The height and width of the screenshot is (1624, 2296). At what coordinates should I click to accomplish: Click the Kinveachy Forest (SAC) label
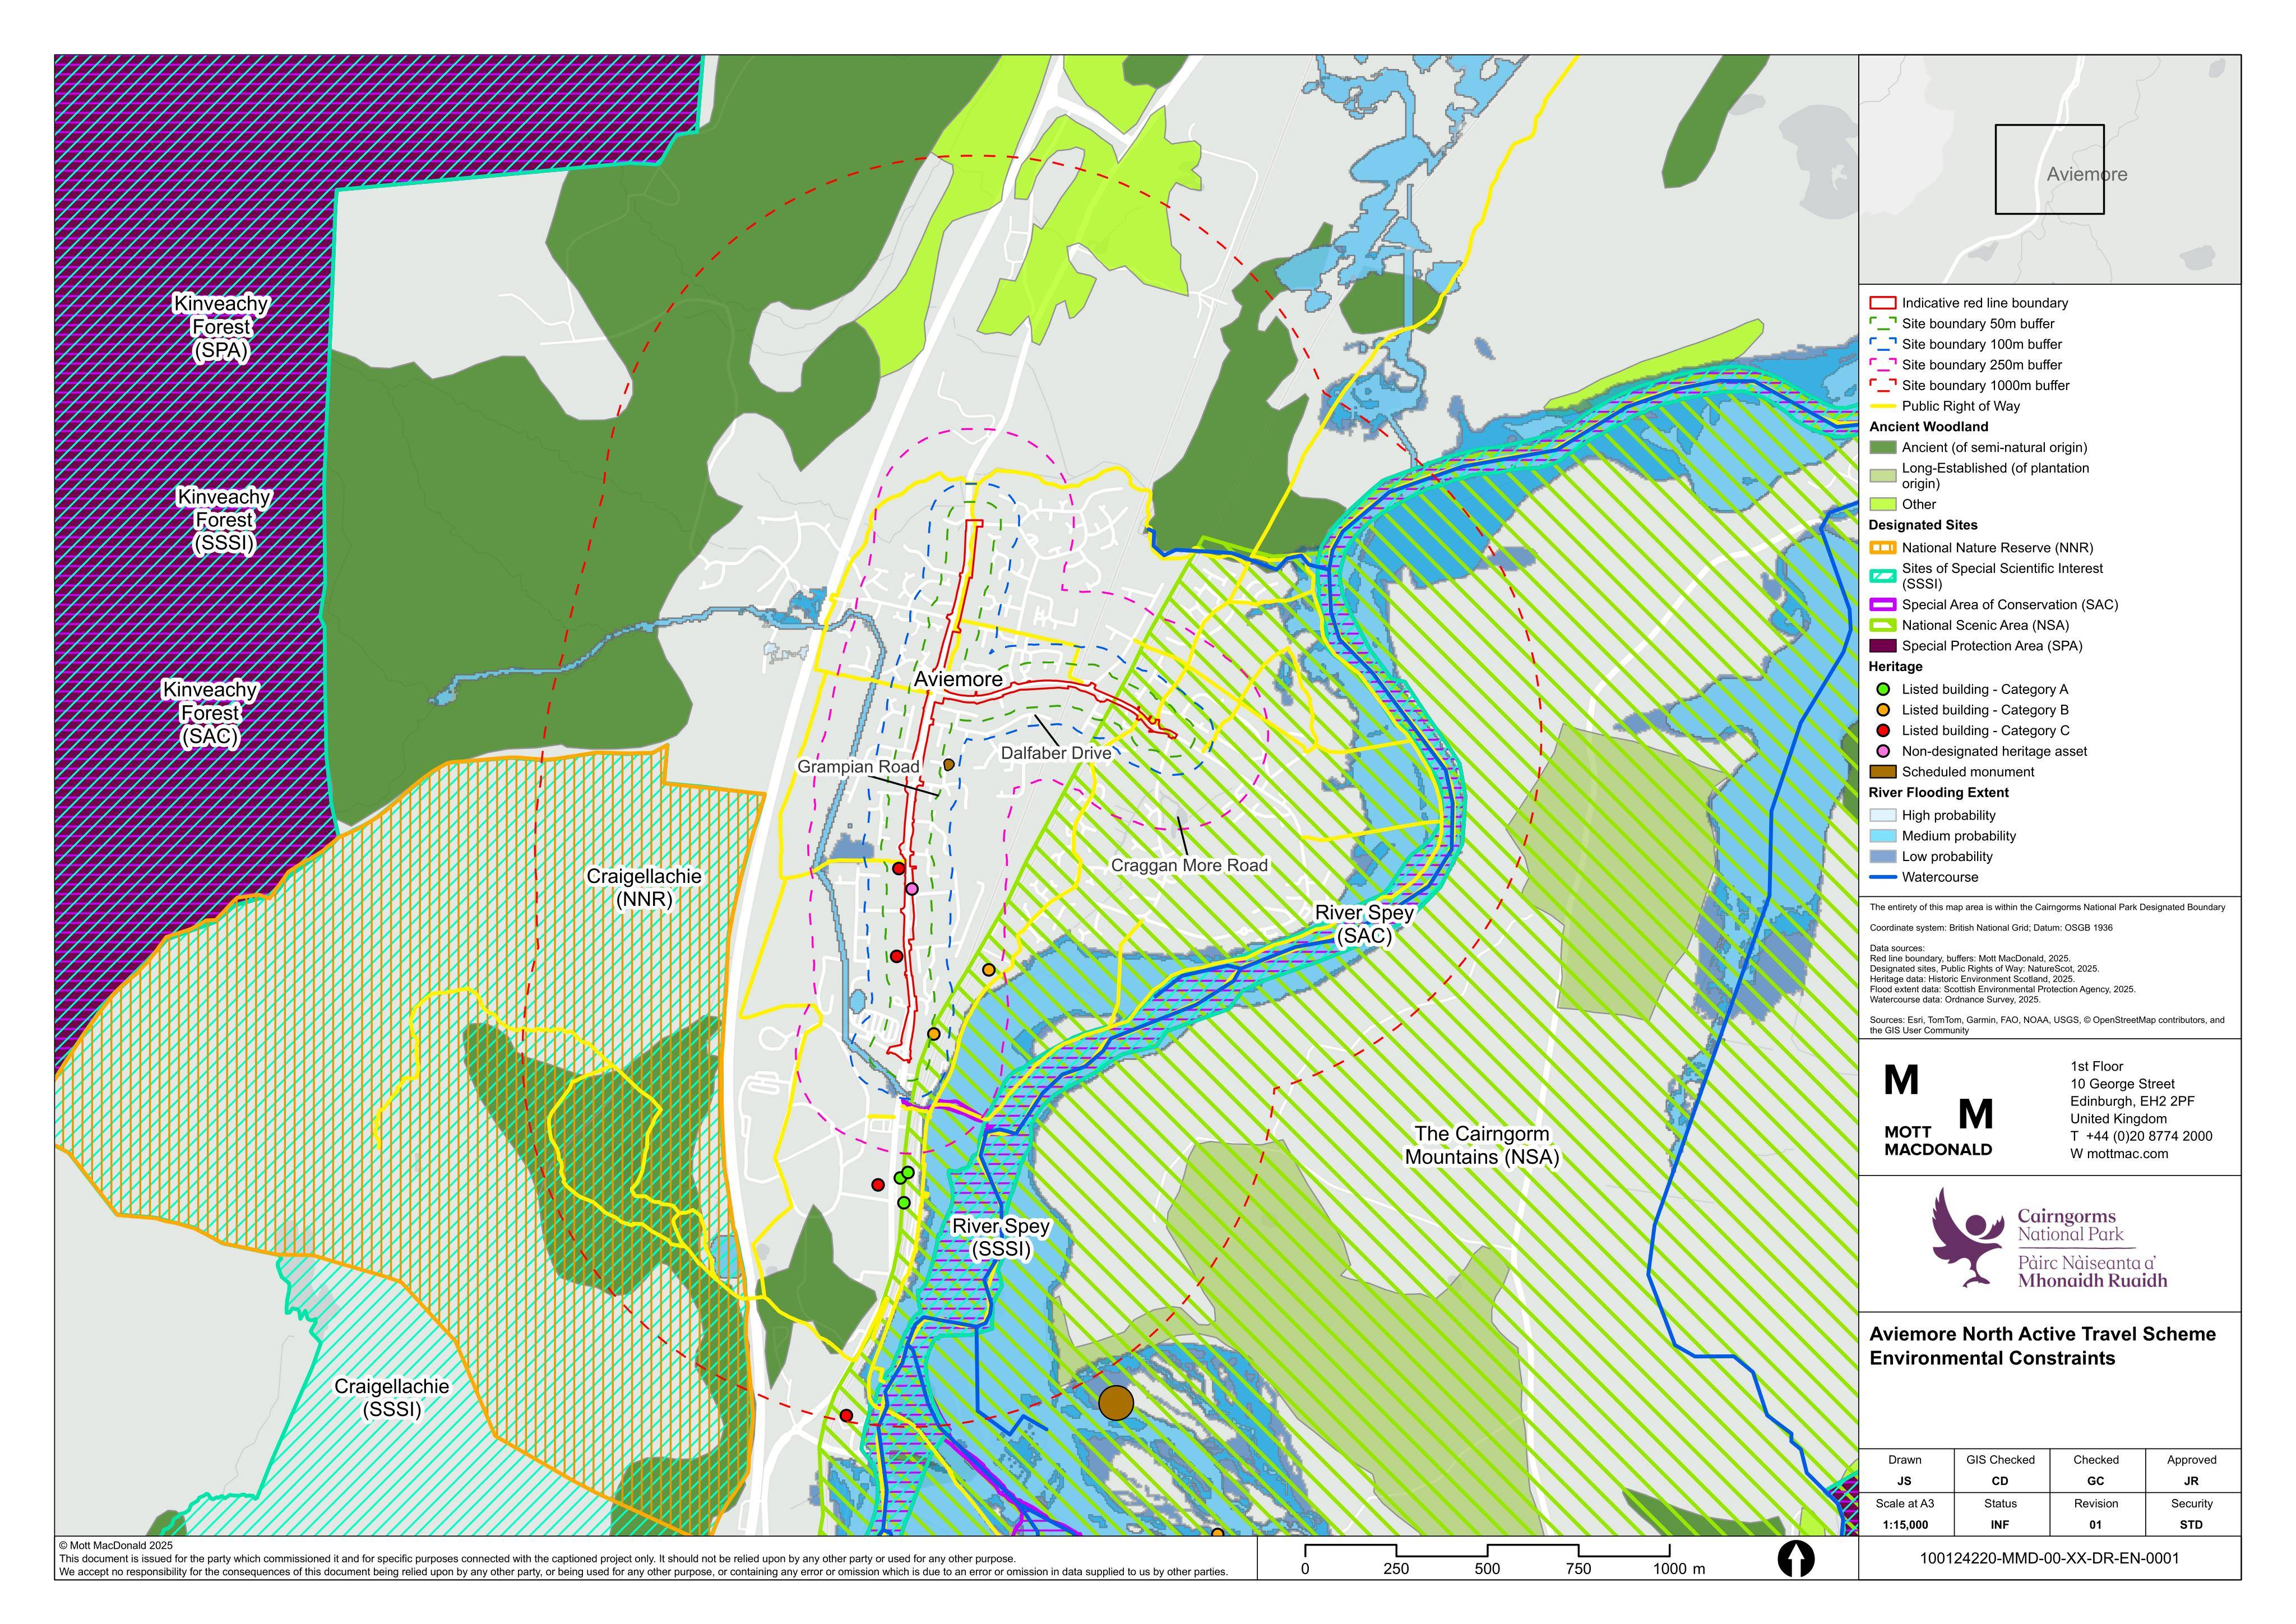[x=210, y=713]
